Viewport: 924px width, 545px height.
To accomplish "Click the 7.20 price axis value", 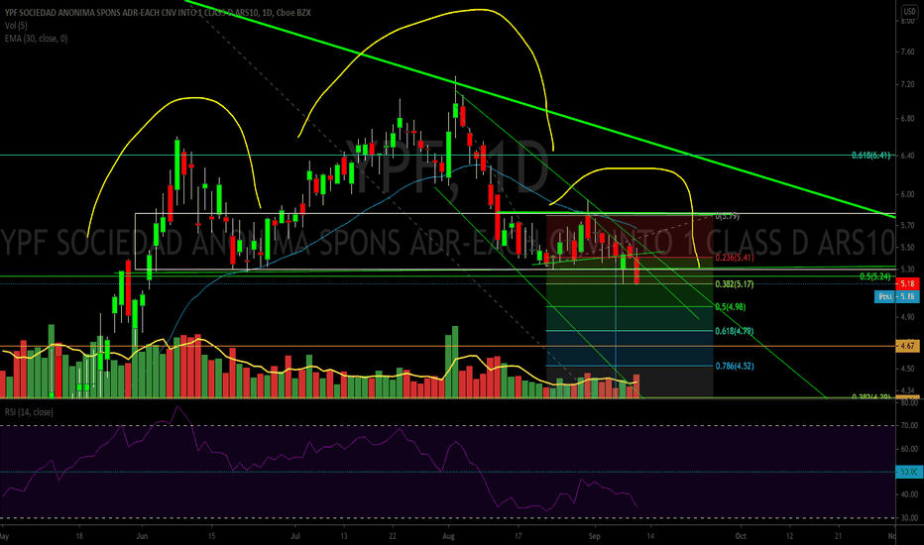I will tap(907, 85).
